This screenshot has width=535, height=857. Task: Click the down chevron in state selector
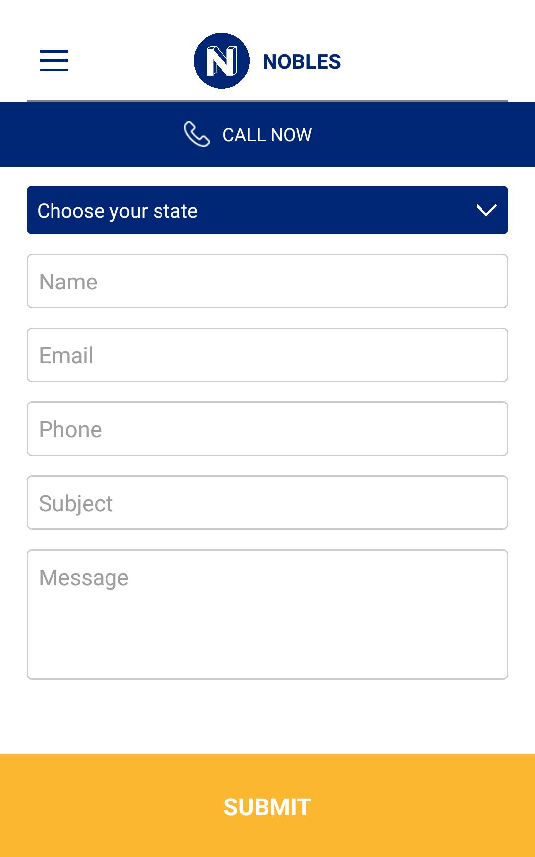[486, 210]
